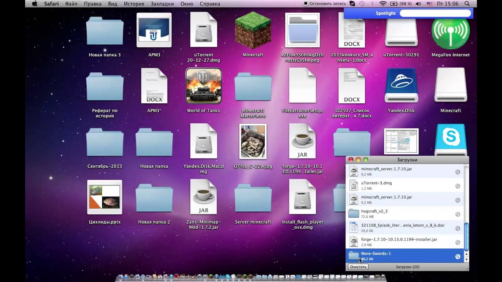The height and width of the screenshot is (282, 502).
Task: Open the Safari menu
Action: (x=51, y=4)
